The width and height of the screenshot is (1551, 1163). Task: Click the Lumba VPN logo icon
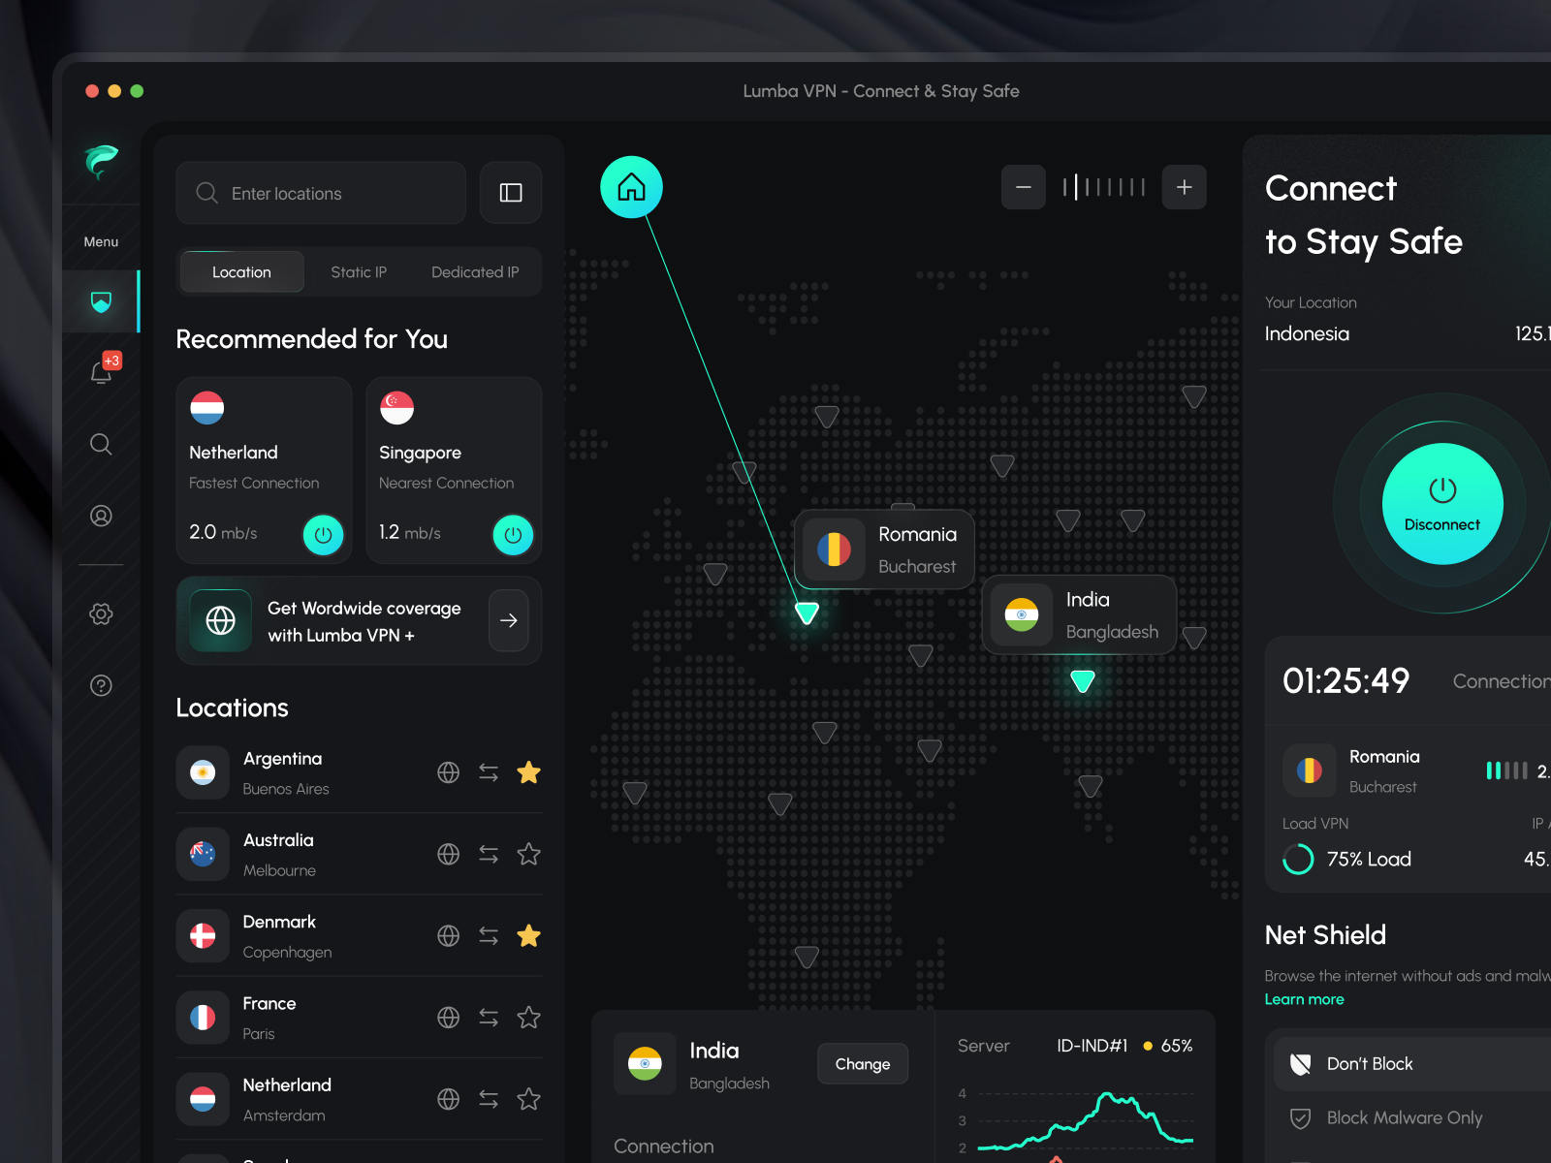(x=101, y=161)
